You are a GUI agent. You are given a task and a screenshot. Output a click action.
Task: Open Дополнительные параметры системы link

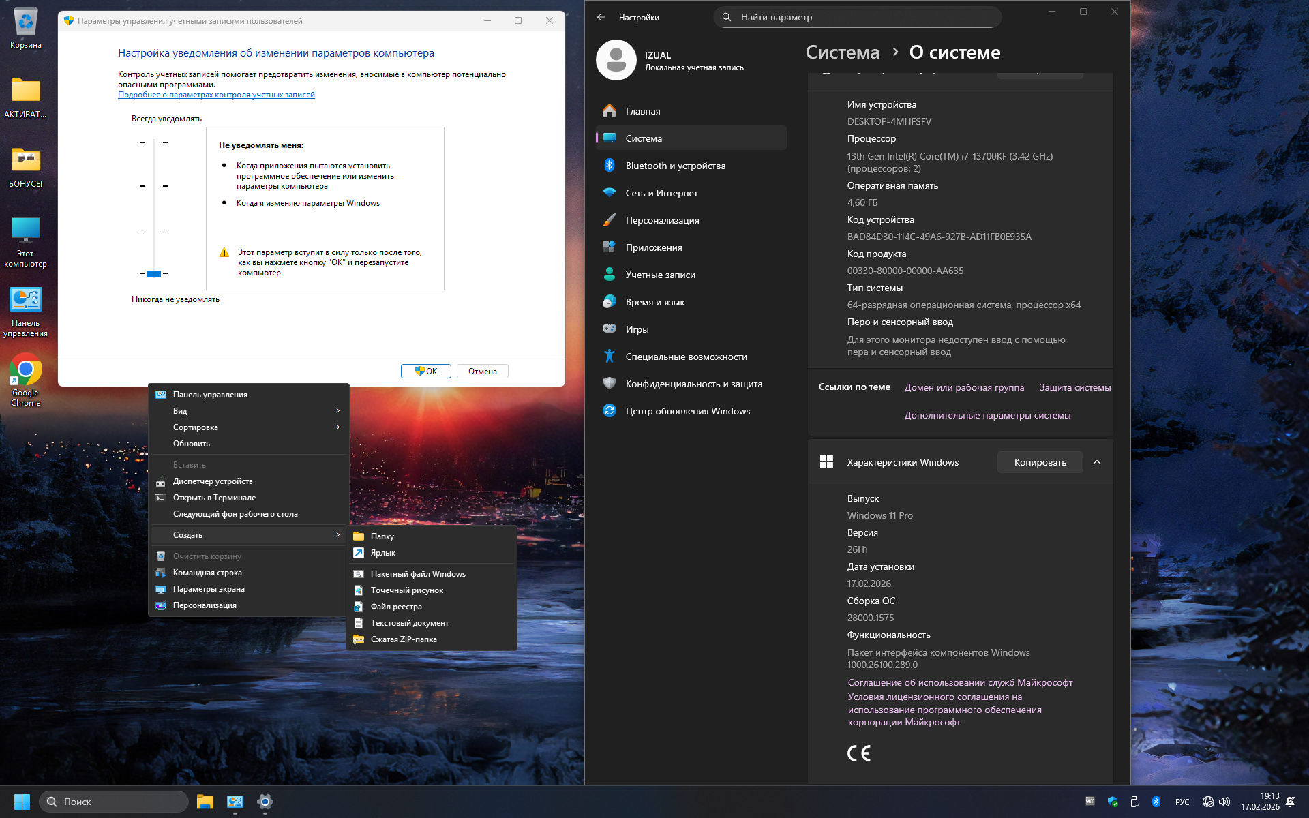(x=987, y=415)
